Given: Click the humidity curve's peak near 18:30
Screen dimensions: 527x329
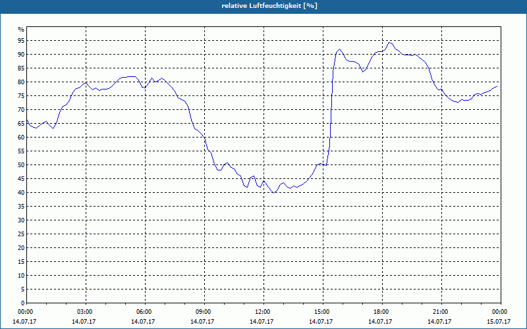Looking at the screenshot, I should click(x=389, y=43).
